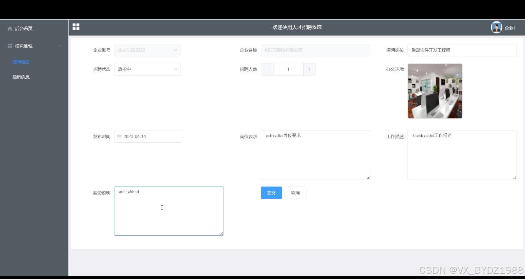The width and height of the screenshot is (525, 279).
Task: Click the calendar icon in 发布时间 field
Action: coord(119,136)
